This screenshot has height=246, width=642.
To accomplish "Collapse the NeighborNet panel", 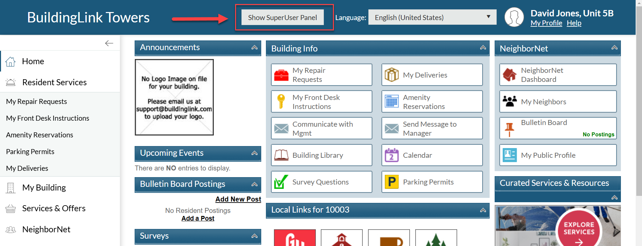I will [x=615, y=47].
